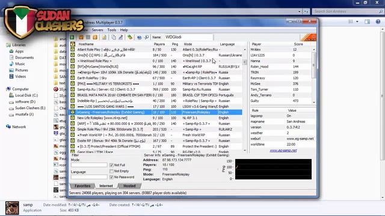385x216 pixels.
Task: Click the orange Refresh Server toolbar icon
Action: pyautogui.click(x=95, y=37)
